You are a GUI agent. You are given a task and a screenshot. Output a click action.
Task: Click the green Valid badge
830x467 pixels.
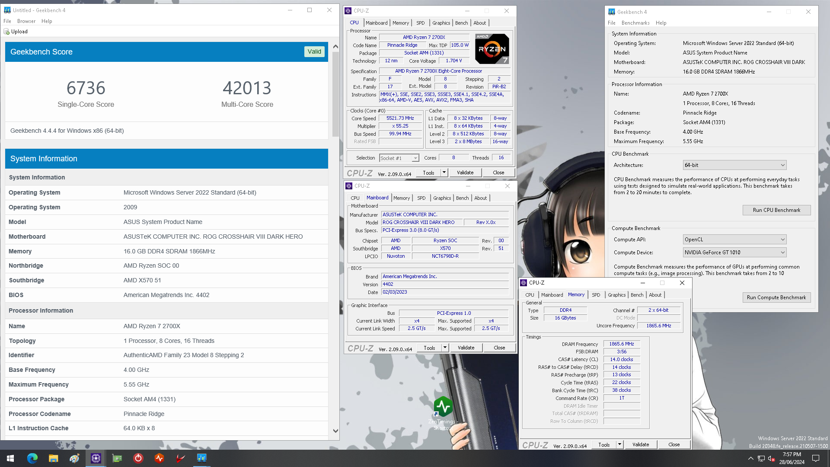[x=314, y=51]
